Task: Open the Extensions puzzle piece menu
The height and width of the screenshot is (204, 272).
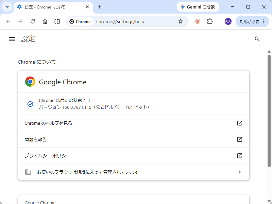Action: (x=210, y=21)
